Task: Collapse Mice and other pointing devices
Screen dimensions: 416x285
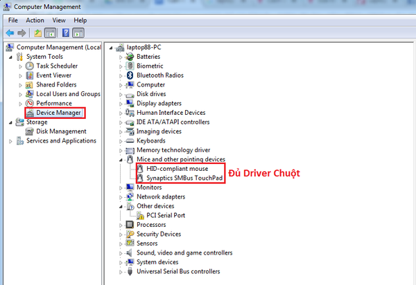Action: tap(121, 160)
